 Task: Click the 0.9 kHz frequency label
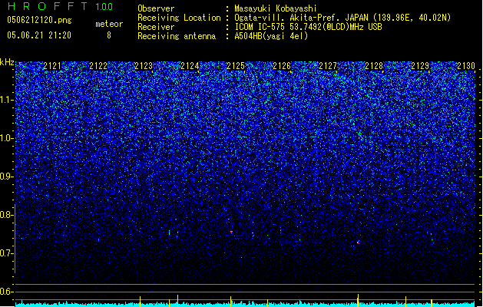tap(7, 177)
